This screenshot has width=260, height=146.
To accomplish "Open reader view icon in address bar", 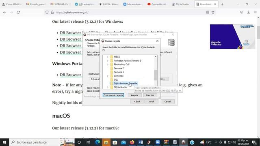I will pos(208,12).
